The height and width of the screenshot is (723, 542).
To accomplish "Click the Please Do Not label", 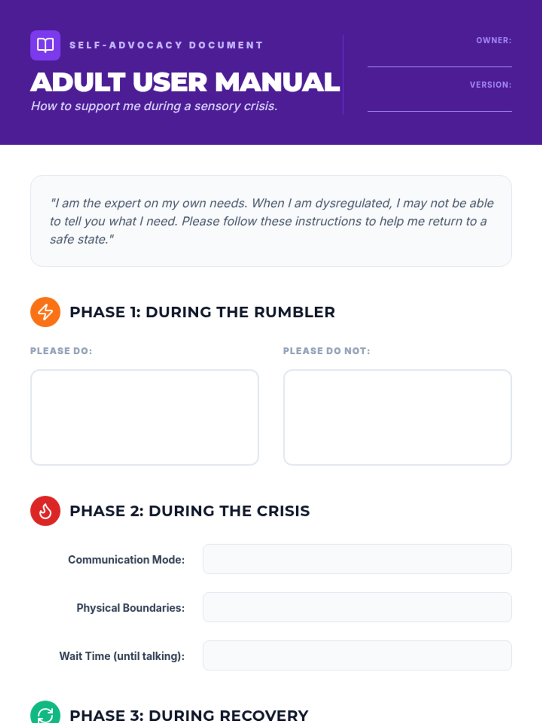I will pyautogui.click(x=327, y=351).
